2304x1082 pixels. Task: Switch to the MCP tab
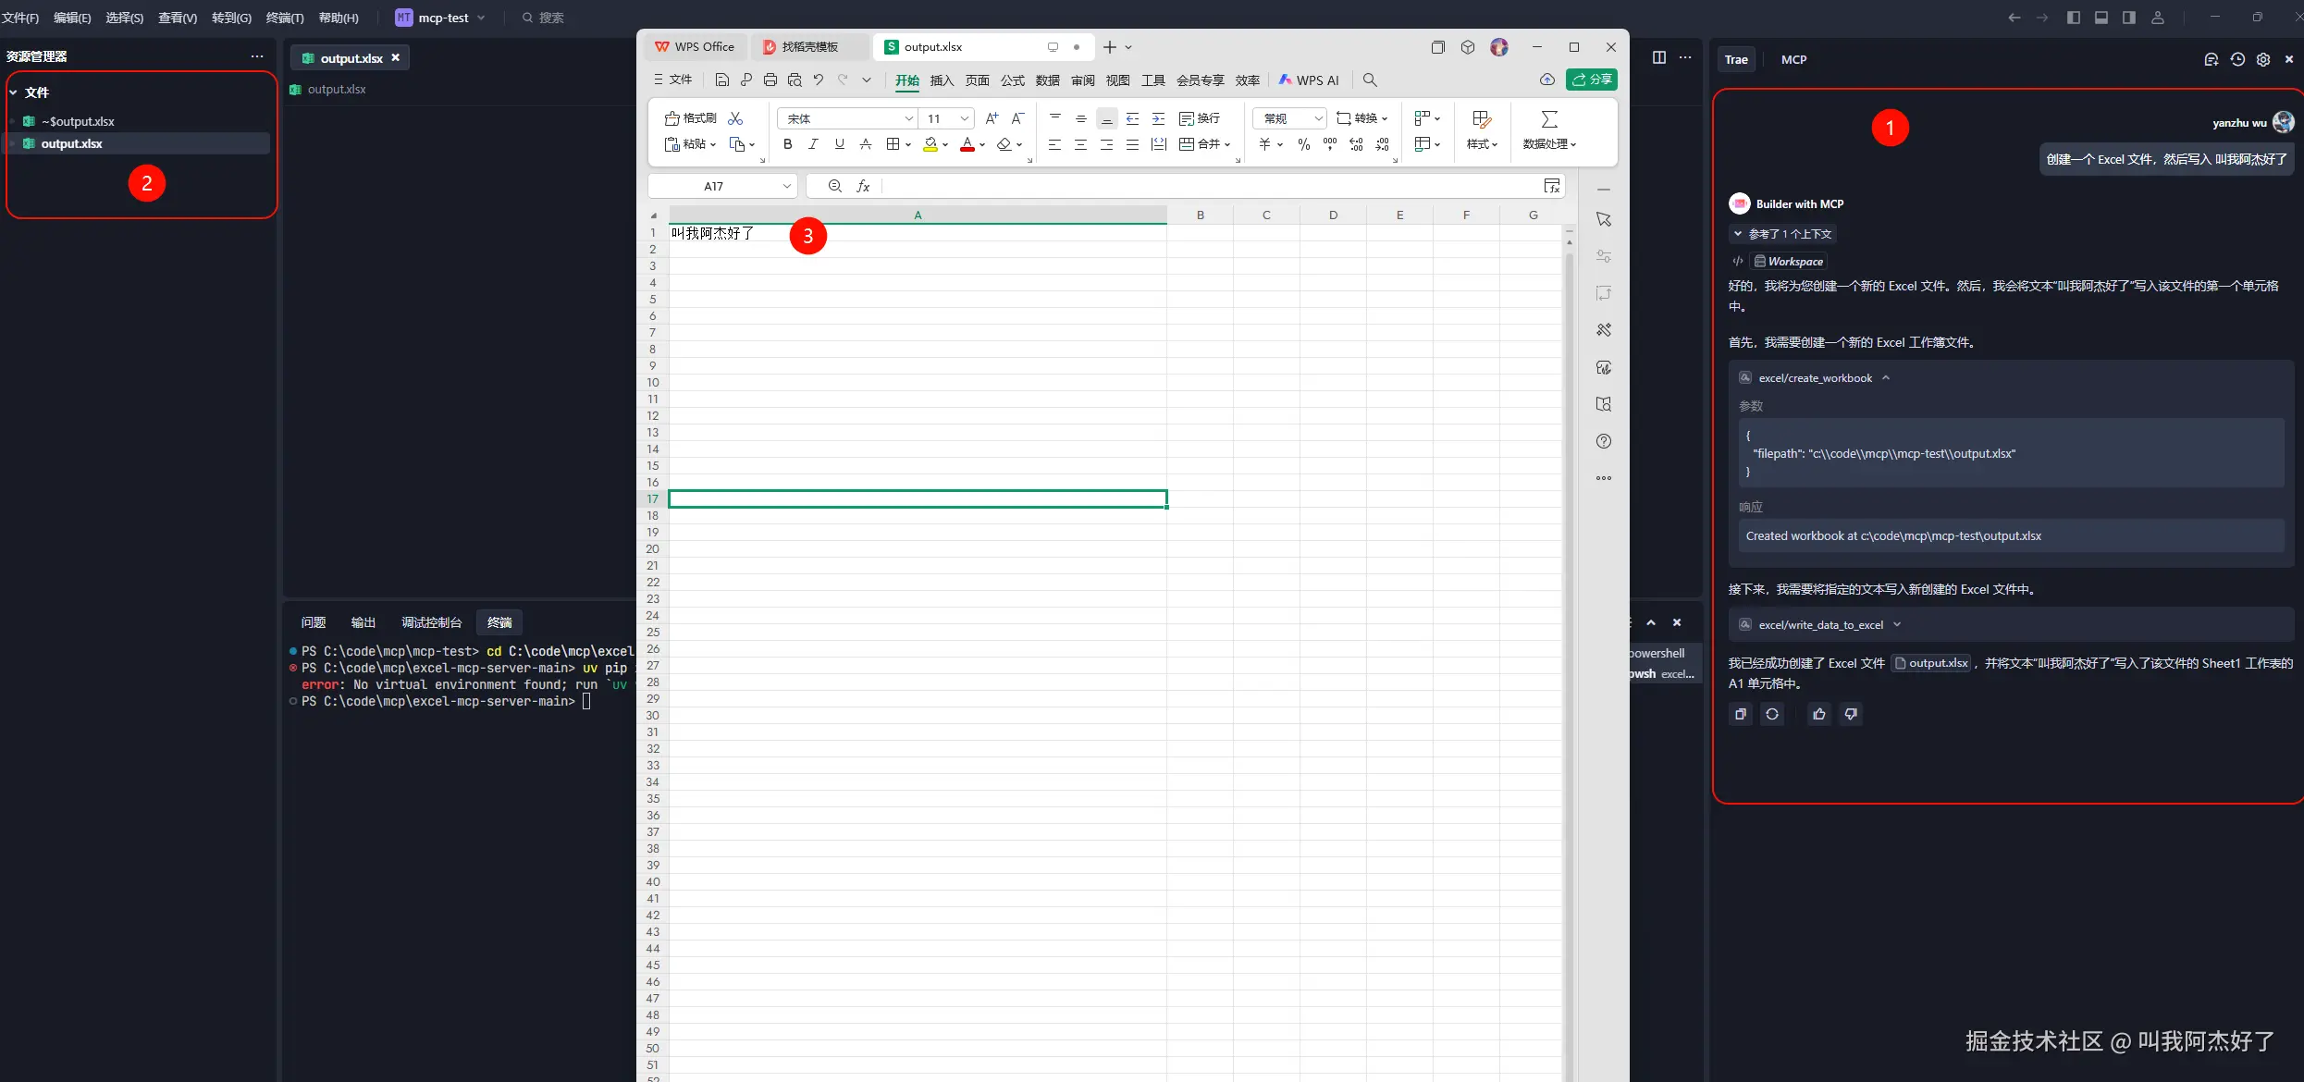(x=1793, y=59)
